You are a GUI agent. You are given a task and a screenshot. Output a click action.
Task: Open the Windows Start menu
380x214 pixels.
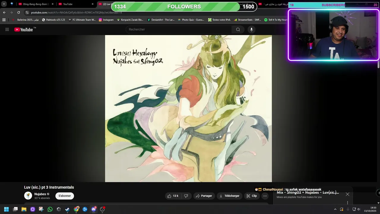point(7,209)
